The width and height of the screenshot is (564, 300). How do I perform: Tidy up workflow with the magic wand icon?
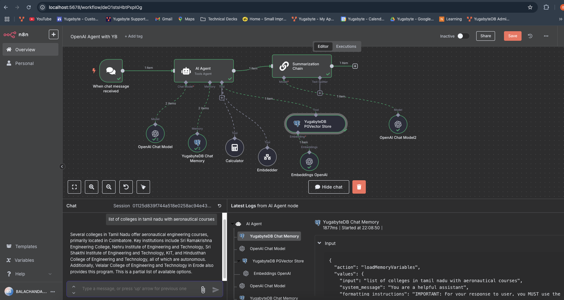[143, 187]
